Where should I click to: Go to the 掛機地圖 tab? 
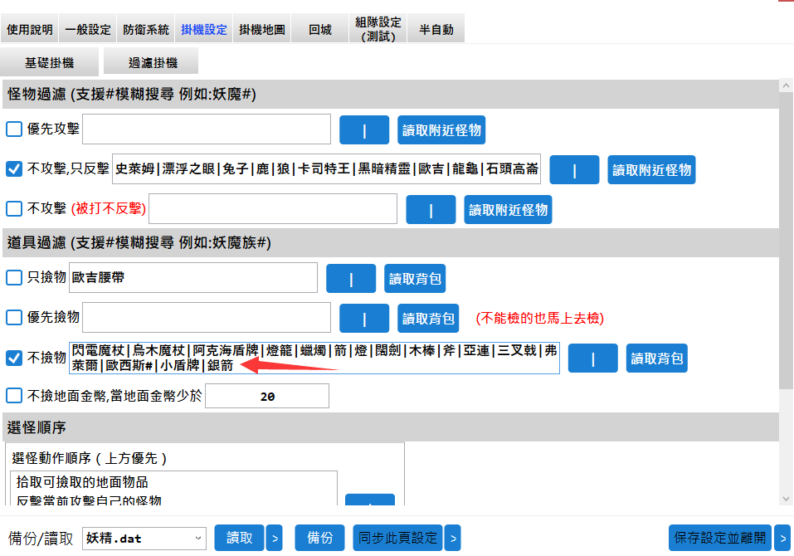pyautogui.click(x=262, y=29)
